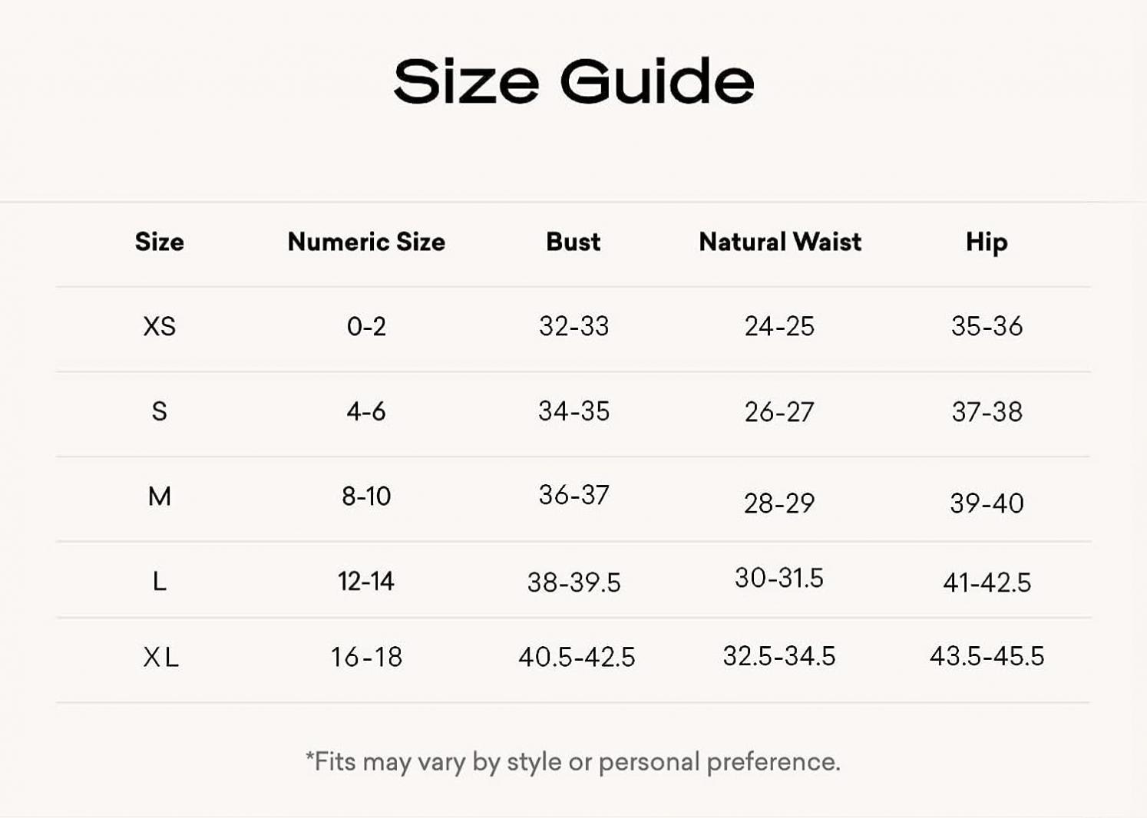Select numeric size 0-2 cell
Screen dimensions: 1147x818
[366, 326]
